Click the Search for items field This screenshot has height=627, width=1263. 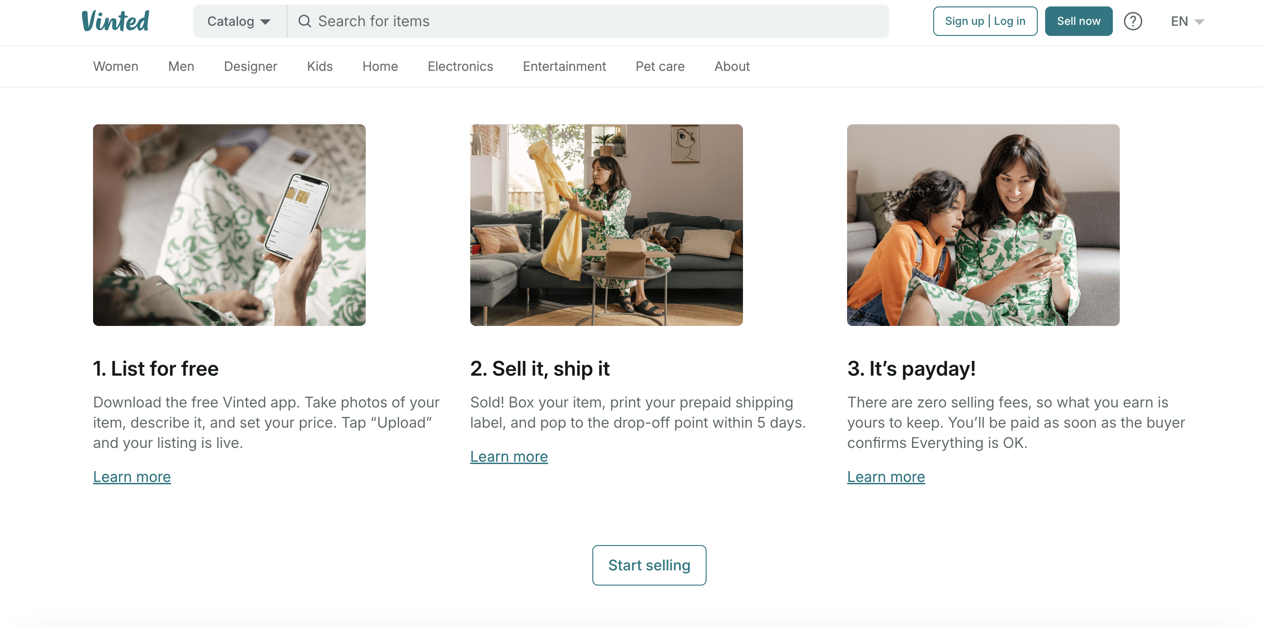pyautogui.click(x=587, y=21)
